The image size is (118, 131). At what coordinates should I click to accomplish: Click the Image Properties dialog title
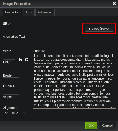coord(17,4)
